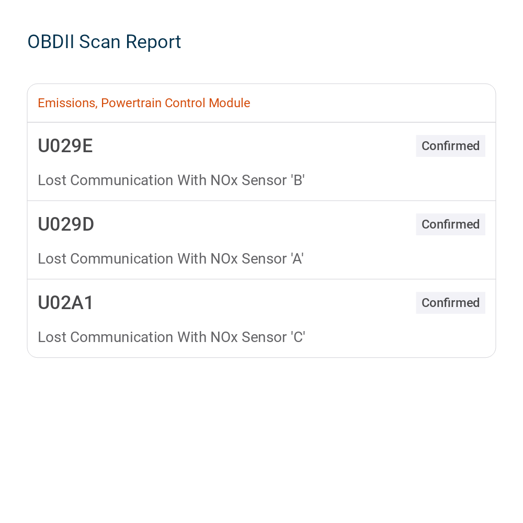Click "Lost Communication" under code U029E
Image resolution: width=523 pixels, height=523 pixels.
pyautogui.click(x=106, y=180)
